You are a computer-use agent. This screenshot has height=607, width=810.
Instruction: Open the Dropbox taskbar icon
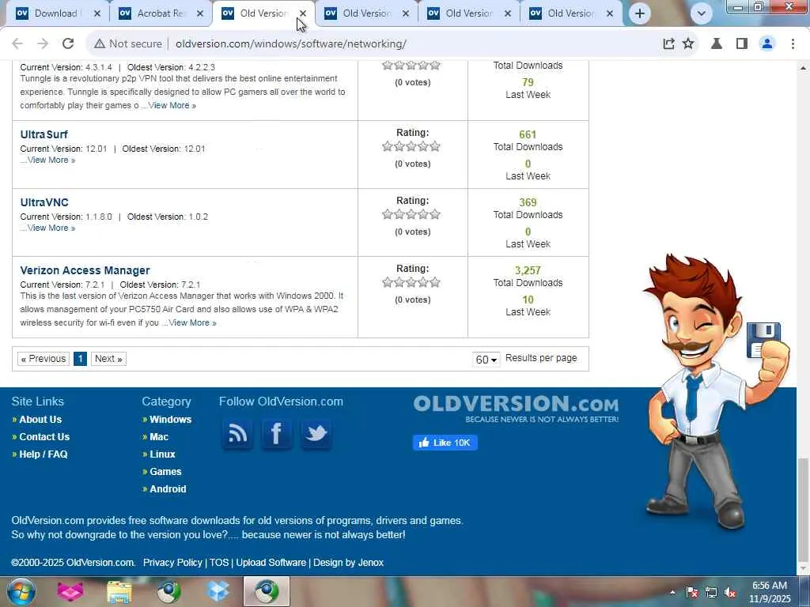[x=218, y=591]
